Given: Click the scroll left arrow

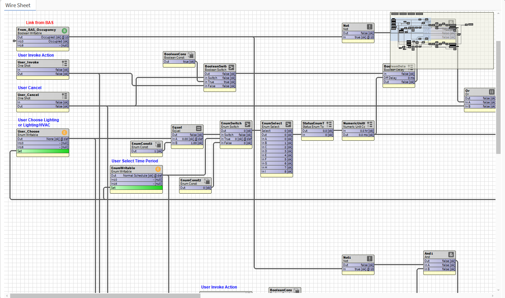Looking at the screenshot, I should click(7, 296).
